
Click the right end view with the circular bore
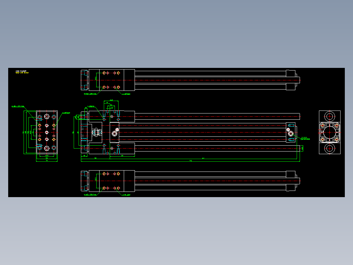coord(329,132)
